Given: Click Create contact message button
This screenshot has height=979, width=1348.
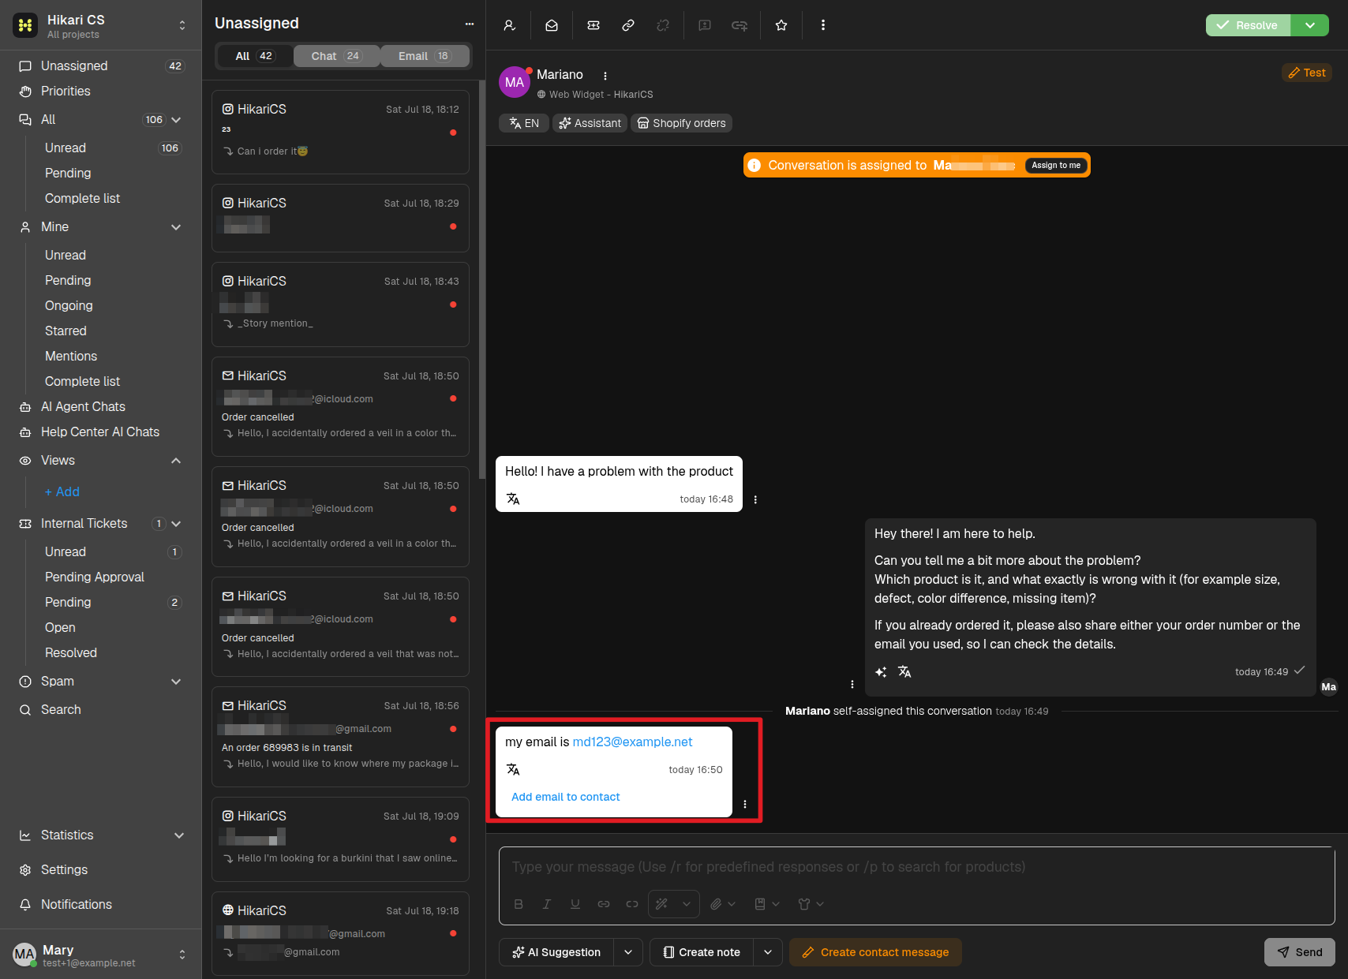Looking at the screenshot, I should tap(875, 952).
